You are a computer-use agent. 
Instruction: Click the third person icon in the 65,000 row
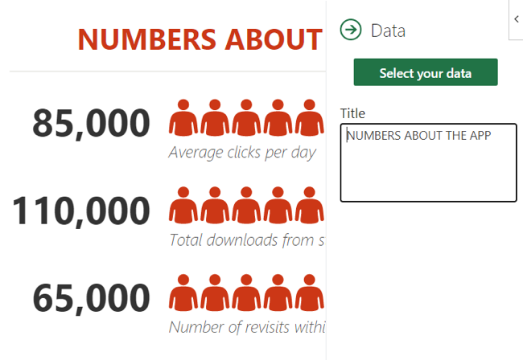pos(246,292)
